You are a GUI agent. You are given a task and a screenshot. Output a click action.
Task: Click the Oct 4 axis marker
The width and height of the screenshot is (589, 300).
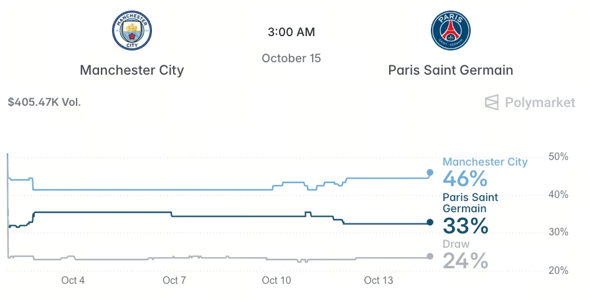tap(73, 281)
